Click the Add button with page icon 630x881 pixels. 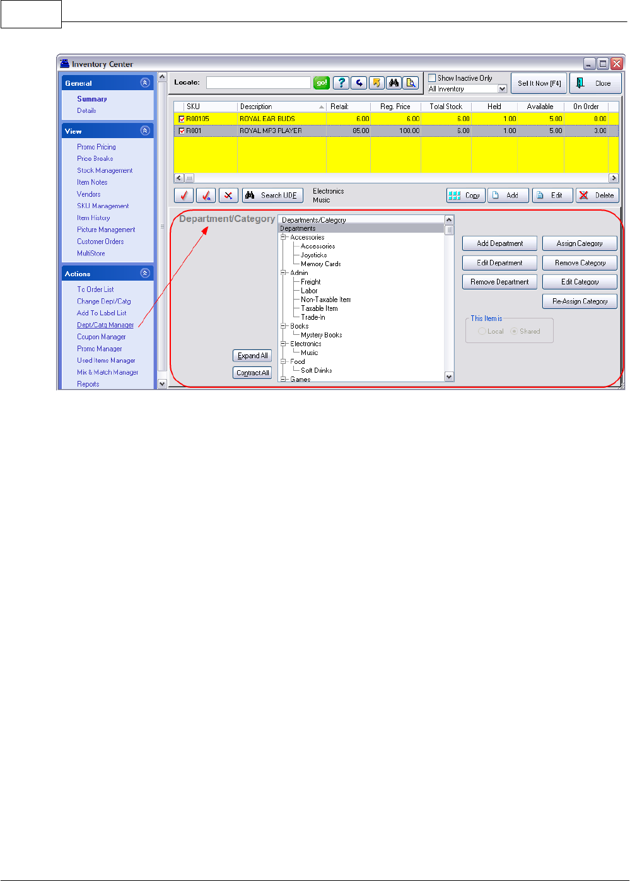pos(508,195)
